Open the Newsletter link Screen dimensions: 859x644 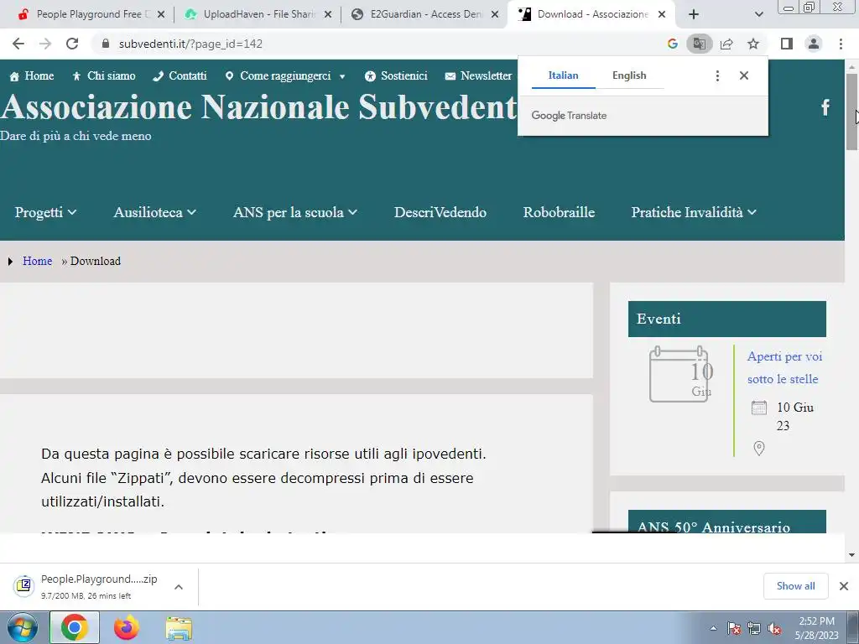click(478, 75)
